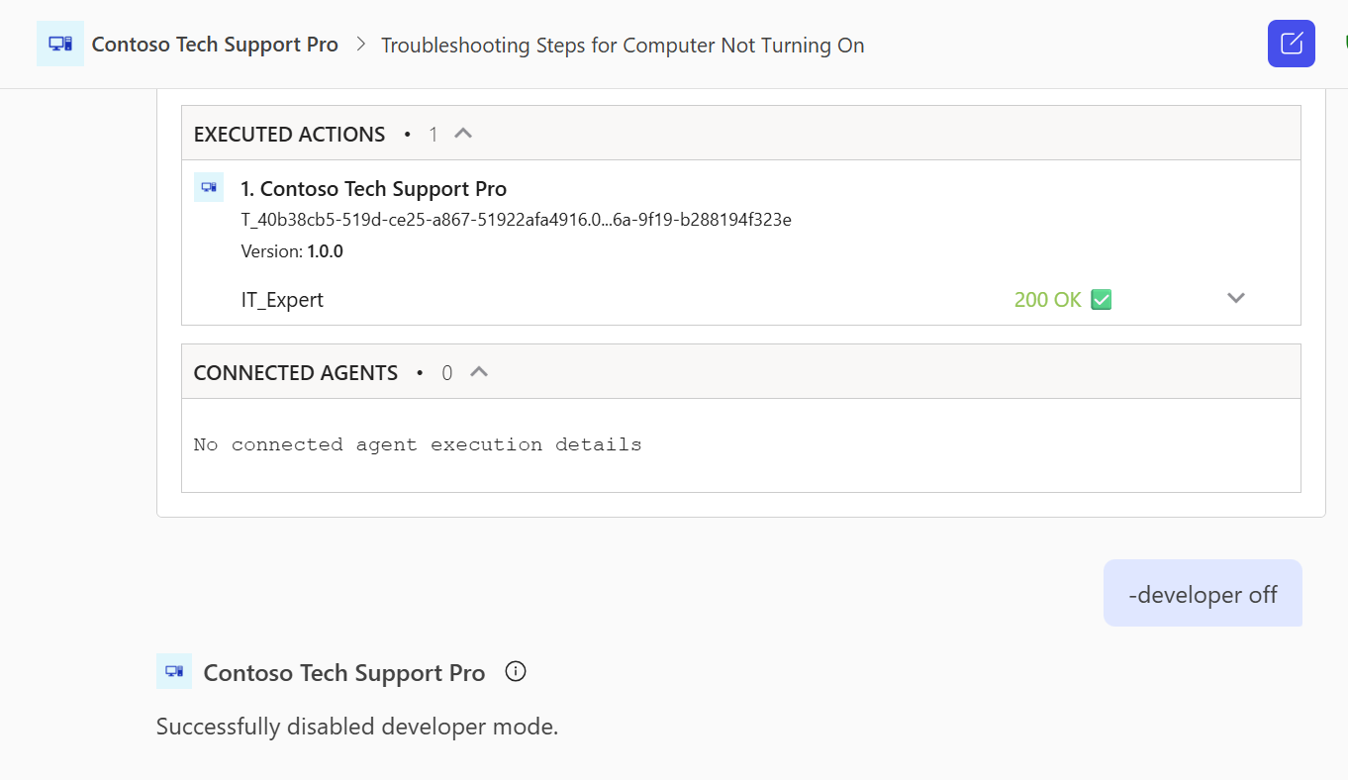Viewport: 1348px width, 780px height.
Task: Open Contoso Tech Support Pro breadcrumb link
Action: coord(215,45)
